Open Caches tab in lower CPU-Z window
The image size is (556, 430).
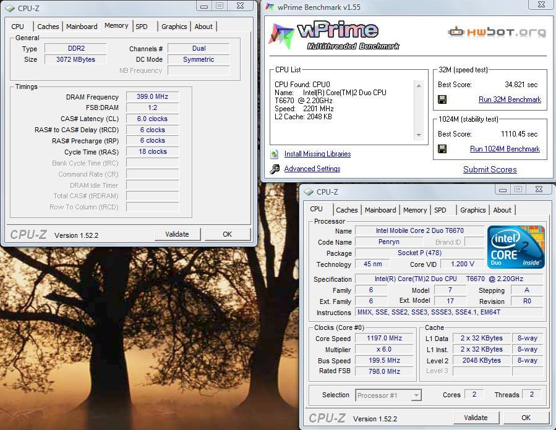pyautogui.click(x=347, y=210)
